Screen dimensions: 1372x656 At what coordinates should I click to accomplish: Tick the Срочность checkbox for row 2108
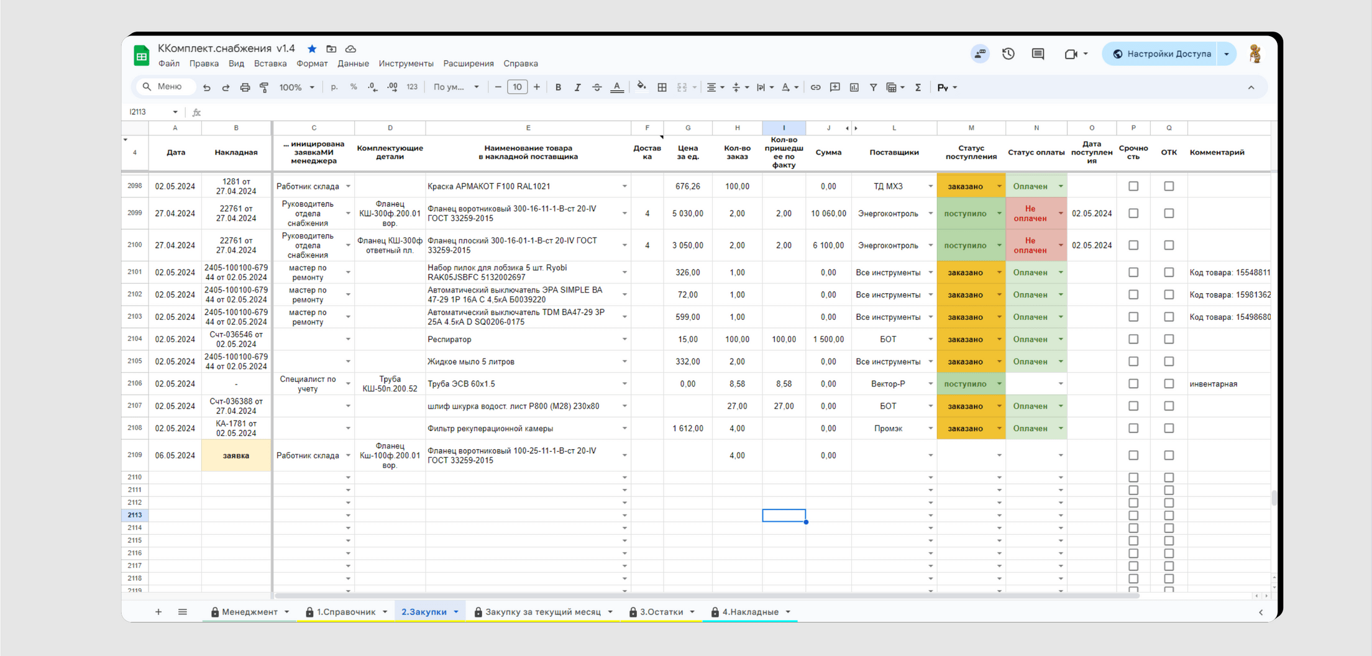(x=1133, y=428)
